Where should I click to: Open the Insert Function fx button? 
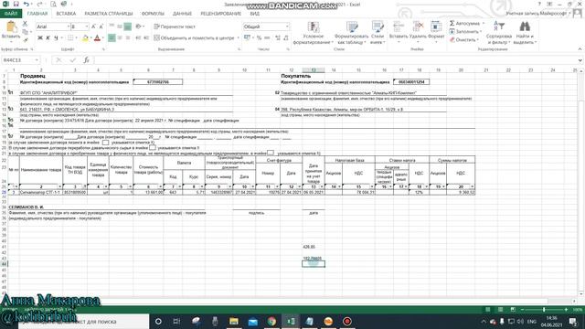click(86, 60)
